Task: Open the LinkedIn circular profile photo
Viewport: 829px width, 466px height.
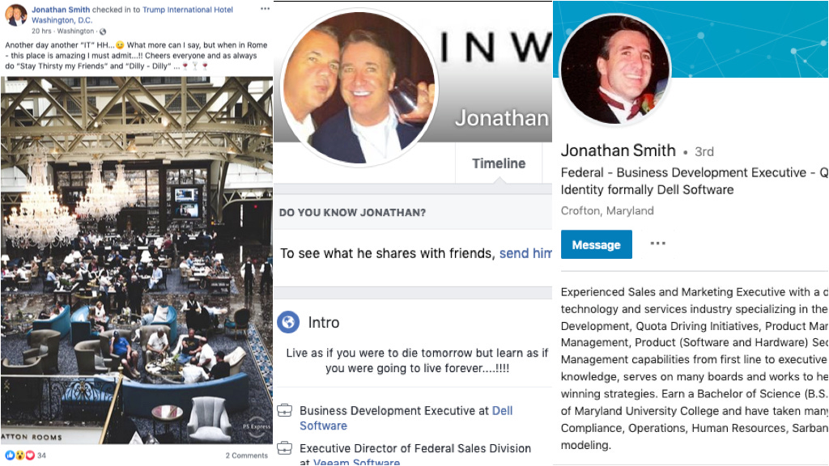Action: tap(616, 70)
